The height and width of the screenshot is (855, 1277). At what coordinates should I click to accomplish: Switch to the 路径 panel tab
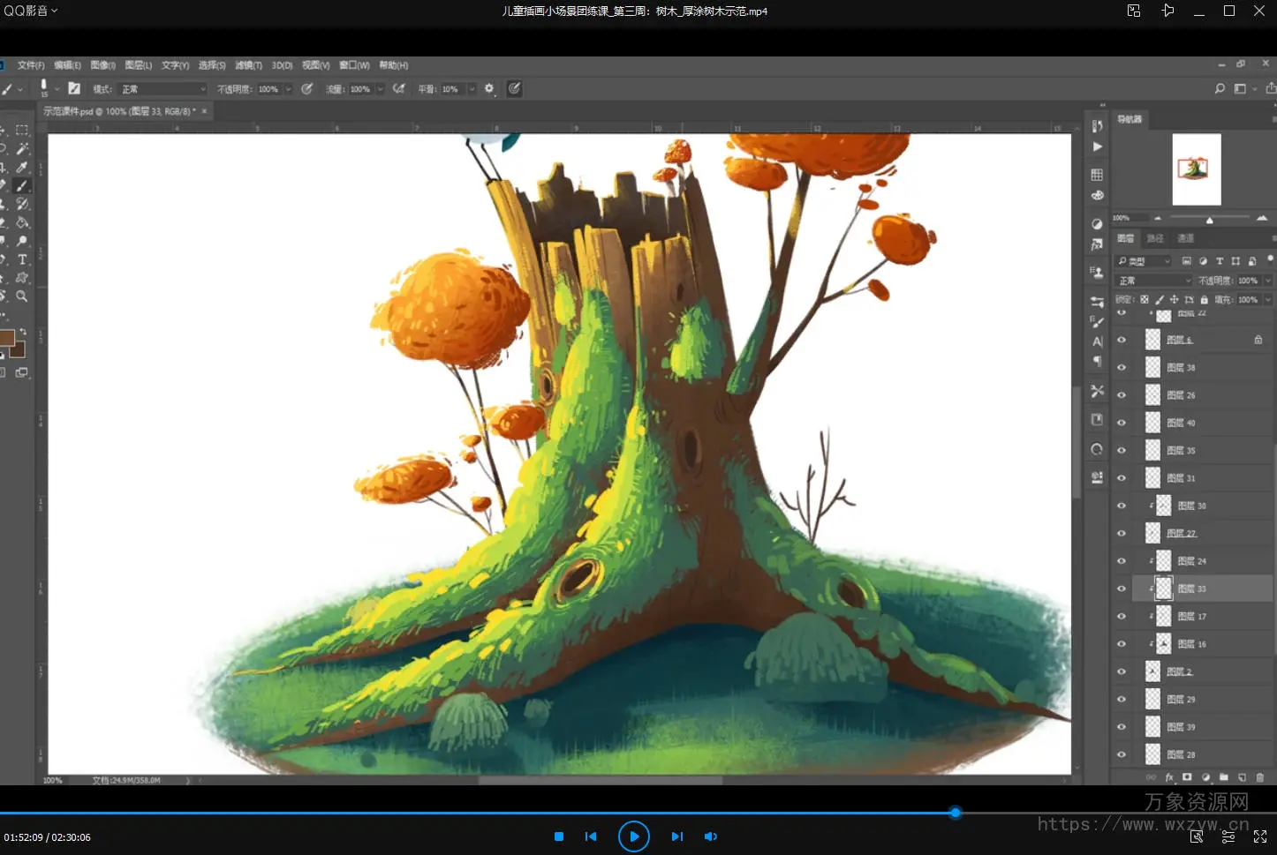[1155, 238]
